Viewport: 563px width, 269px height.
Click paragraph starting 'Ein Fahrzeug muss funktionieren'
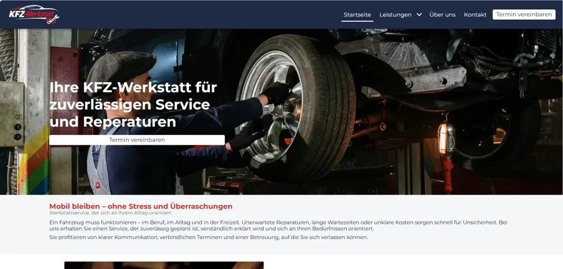pyautogui.click(x=278, y=225)
